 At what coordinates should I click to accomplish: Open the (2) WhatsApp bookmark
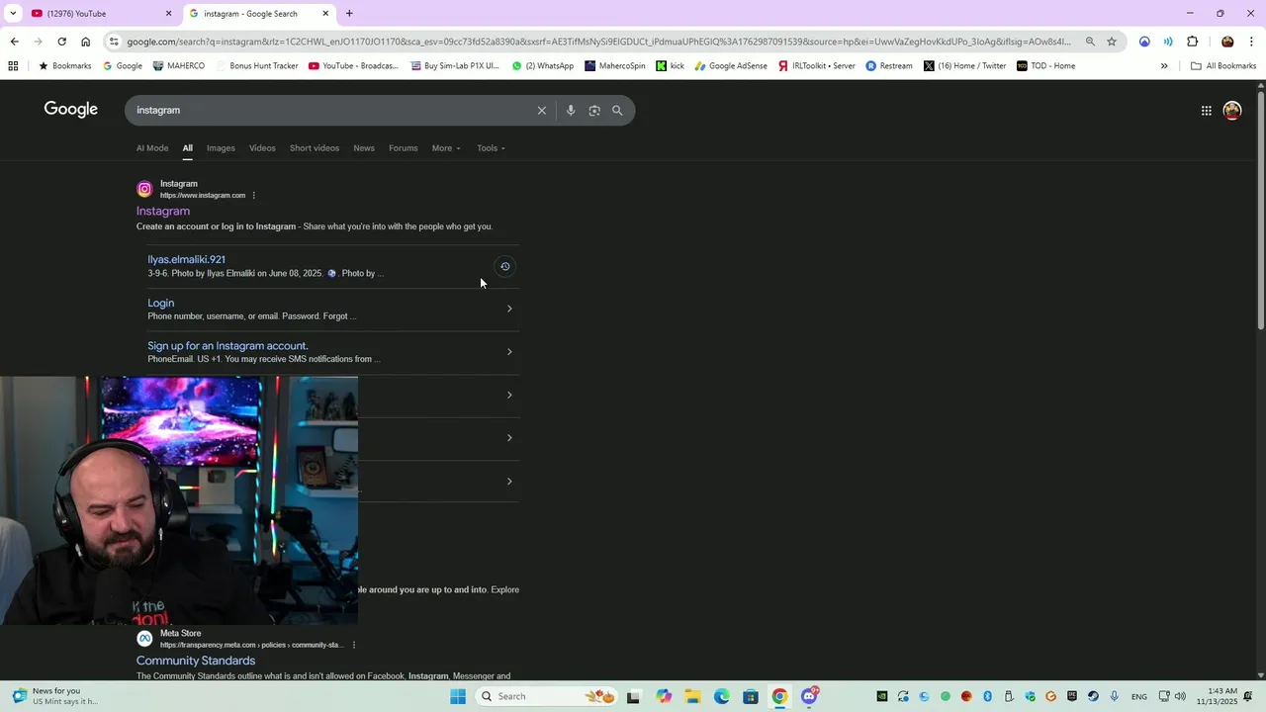coord(543,66)
